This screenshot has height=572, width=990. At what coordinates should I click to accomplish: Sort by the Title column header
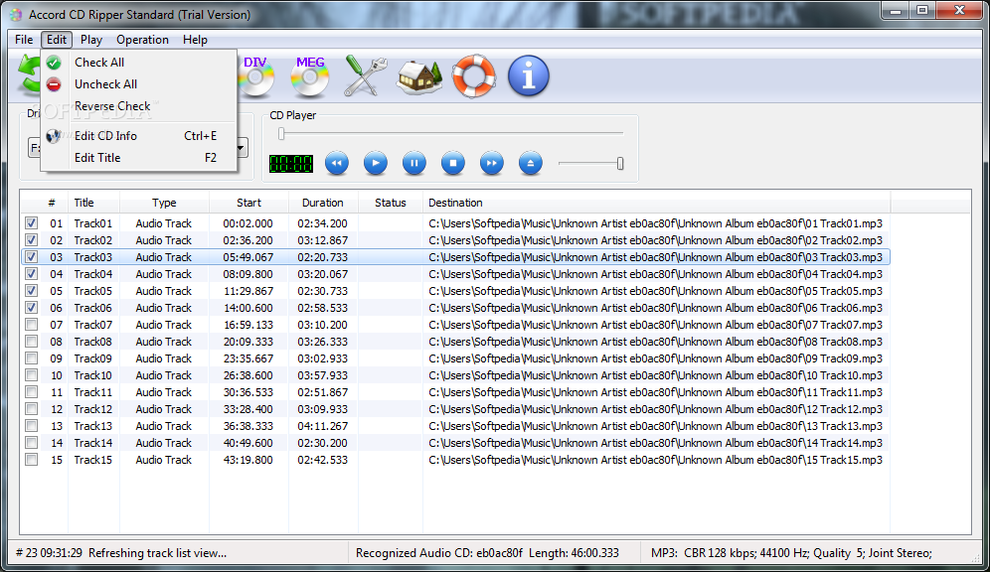tap(93, 203)
